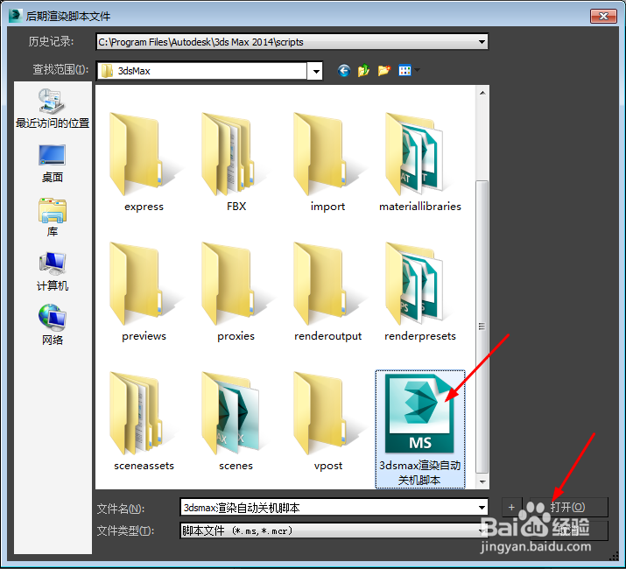Click the scrollbar down arrow
The width and height of the screenshot is (626, 569).
[482, 482]
